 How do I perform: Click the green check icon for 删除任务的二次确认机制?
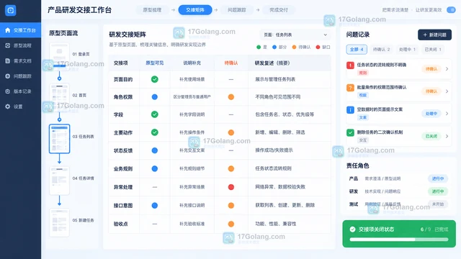click(350, 132)
